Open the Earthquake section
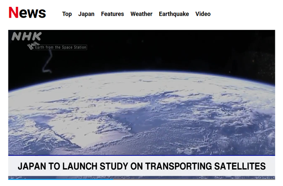Image resolution: width=283 pixels, height=186 pixels. 174,14
